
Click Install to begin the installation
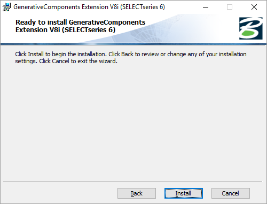[x=184, y=193]
